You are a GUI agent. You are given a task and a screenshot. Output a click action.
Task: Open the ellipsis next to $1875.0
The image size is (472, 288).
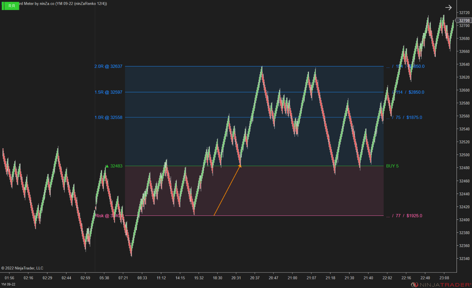pyautogui.click(x=388, y=117)
